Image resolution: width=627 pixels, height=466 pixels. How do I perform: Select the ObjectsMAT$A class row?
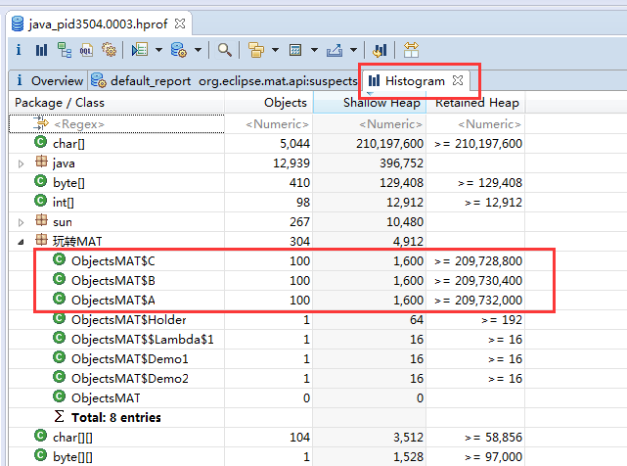tap(267, 301)
